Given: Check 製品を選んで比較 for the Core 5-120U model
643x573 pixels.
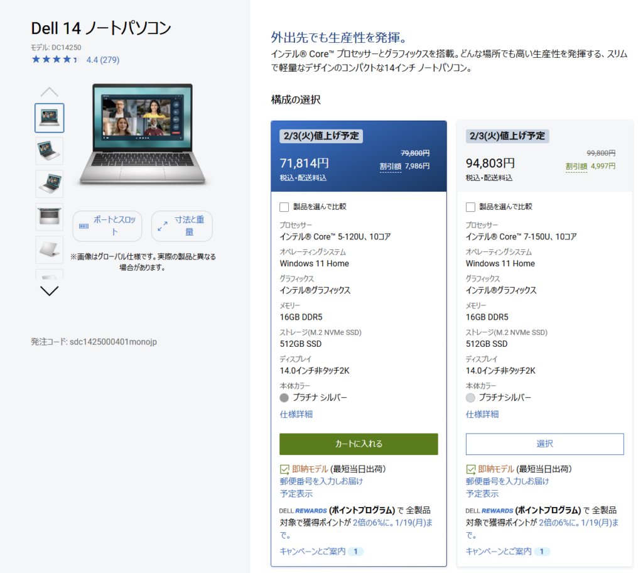Looking at the screenshot, I should [284, 207].
